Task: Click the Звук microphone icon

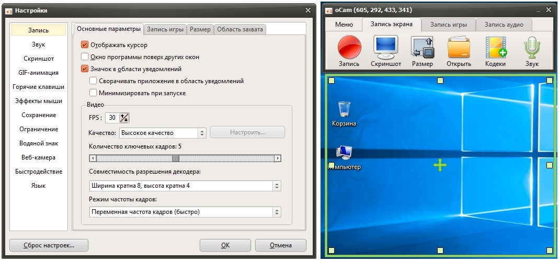Action: pyautogui.click(x=532, y=49)
